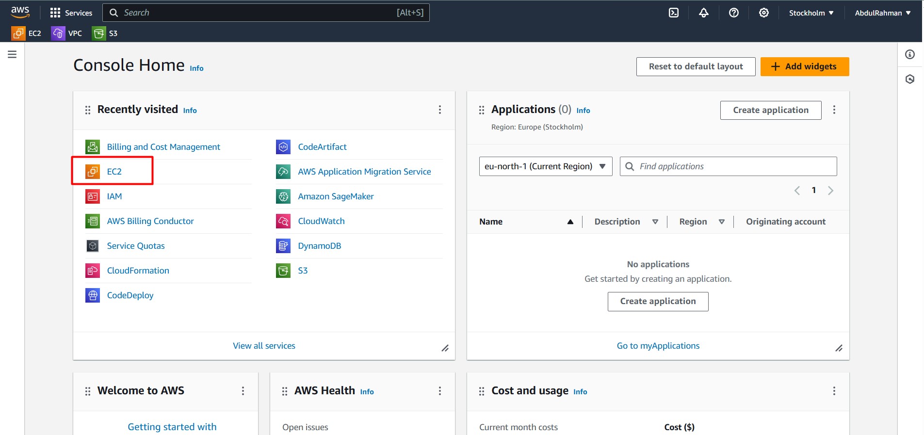924x435 pixels.
Task: Open the S3 shortcut in favorites bar
Action: [105, 33]
